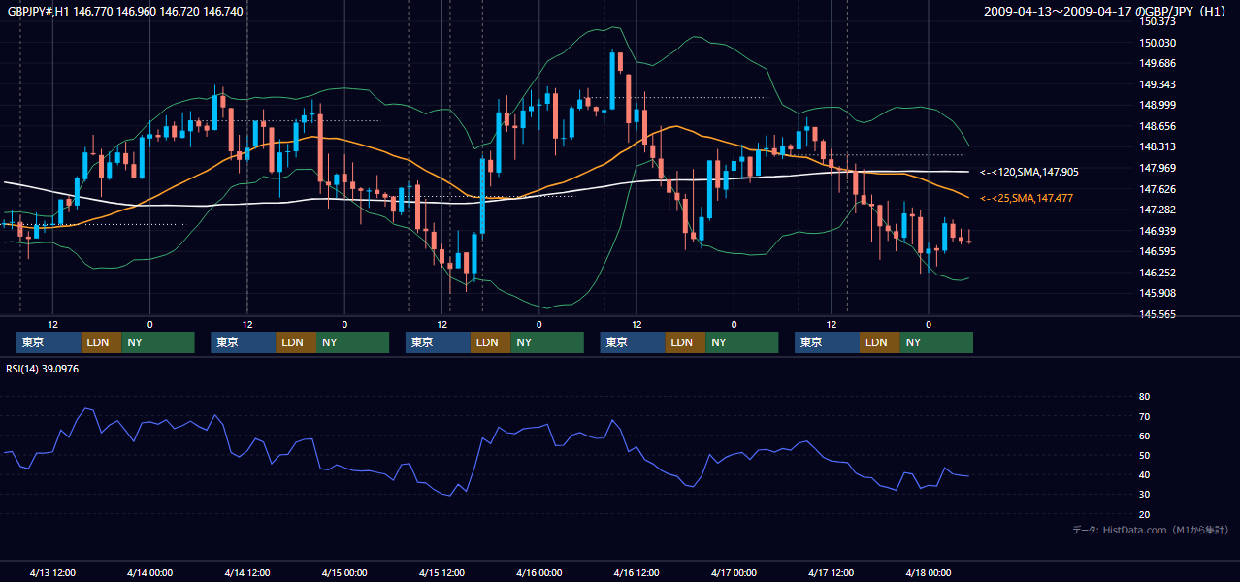Click price axis value 147.282
The height and width of the screenshot is (582, 1240).
coord(1158,210)
